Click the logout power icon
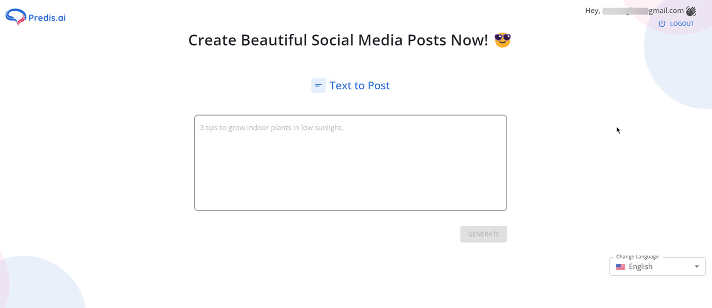The height and width of the screenshot is (308, 712). point(662,24)
